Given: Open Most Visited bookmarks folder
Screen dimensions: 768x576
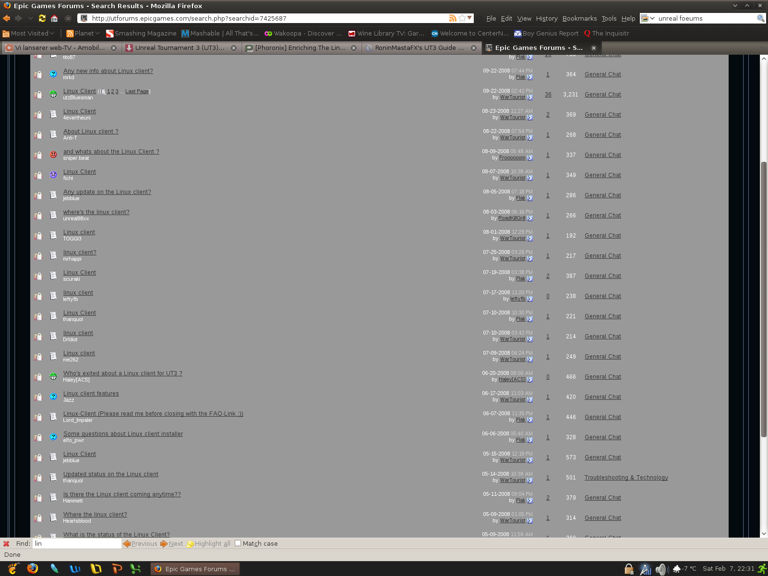Looking at the screenshot, I should [28, 33].
